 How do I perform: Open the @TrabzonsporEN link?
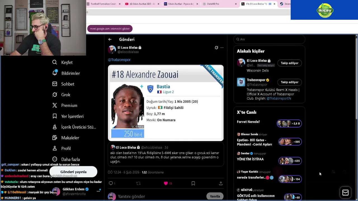(x=279, y=99)
